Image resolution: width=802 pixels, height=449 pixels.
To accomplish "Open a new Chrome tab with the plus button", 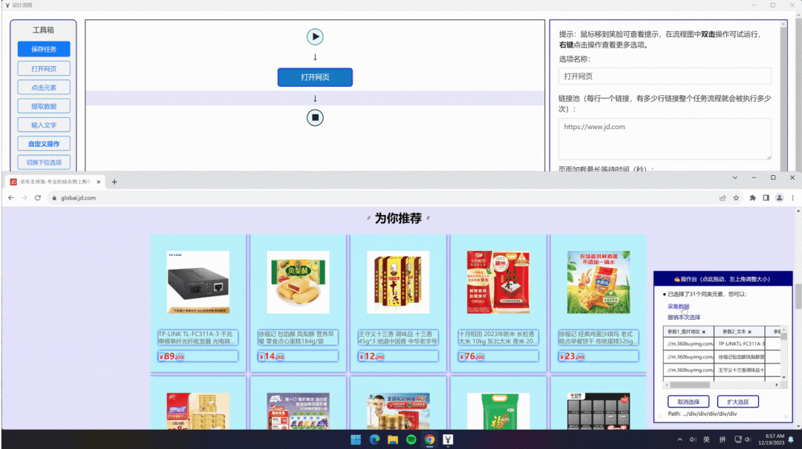I will 114,182.
